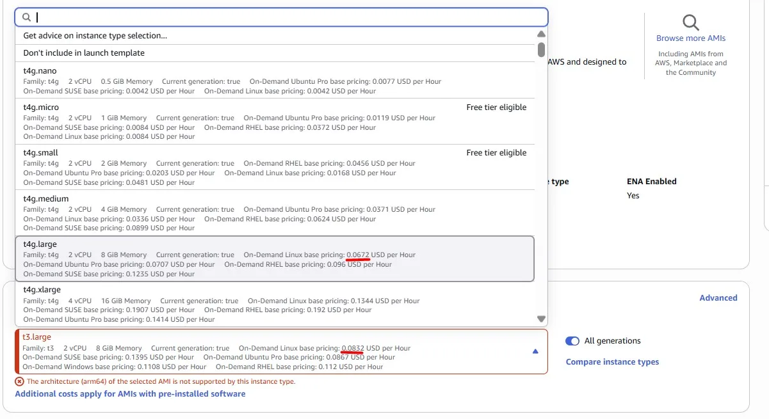Focus the instance type search input field

tap(288, 17)
